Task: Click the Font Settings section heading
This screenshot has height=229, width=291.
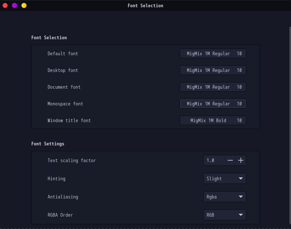Action: coord(48,144)
